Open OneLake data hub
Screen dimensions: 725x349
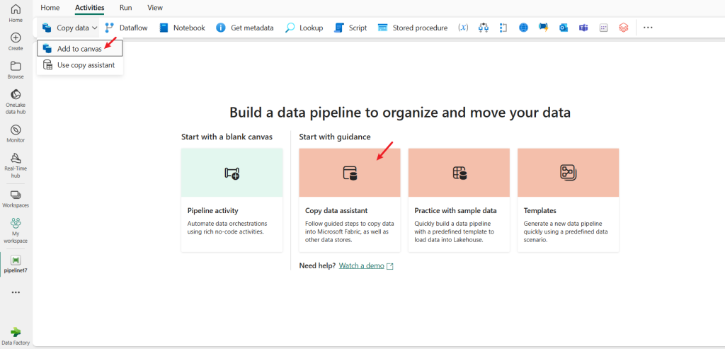pos(16,101)
